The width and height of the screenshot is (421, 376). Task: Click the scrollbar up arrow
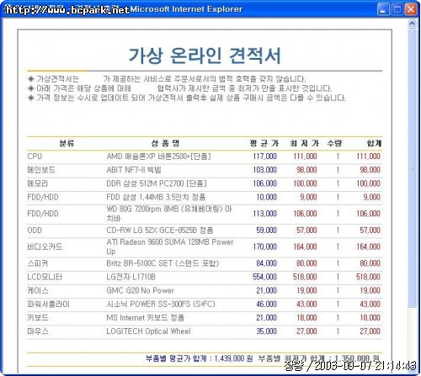click(412, 24)
